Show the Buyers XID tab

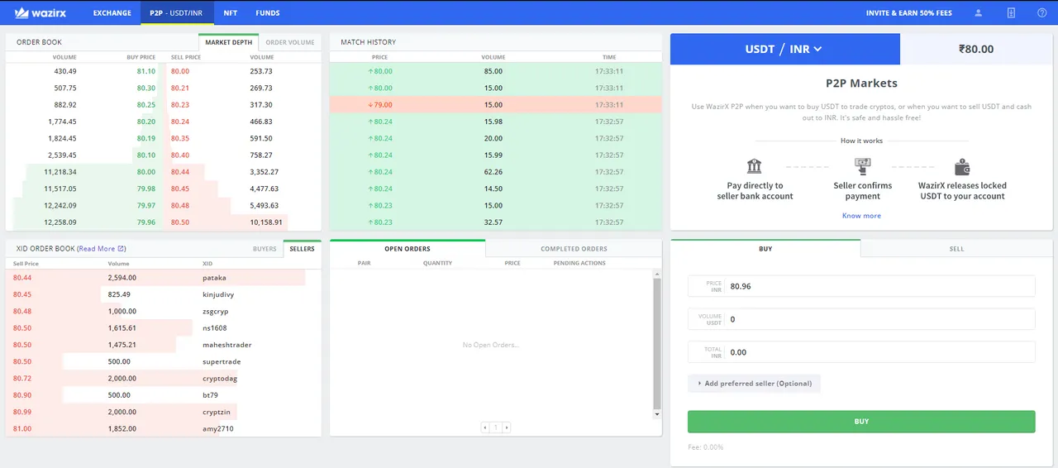(x=264, y=248)
